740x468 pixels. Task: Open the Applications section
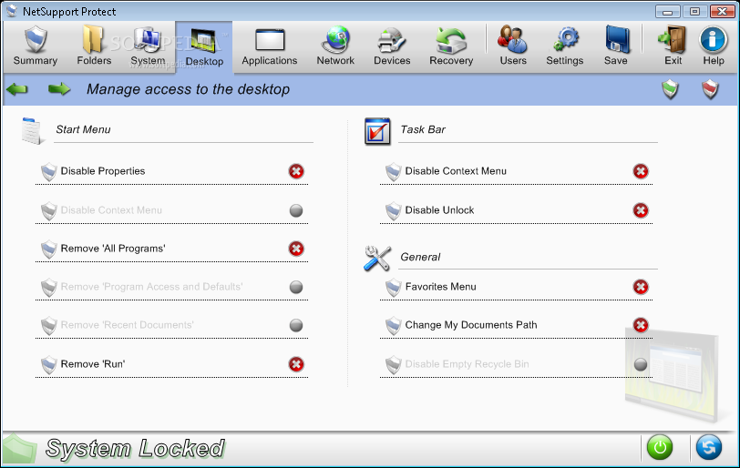point(270,46)
